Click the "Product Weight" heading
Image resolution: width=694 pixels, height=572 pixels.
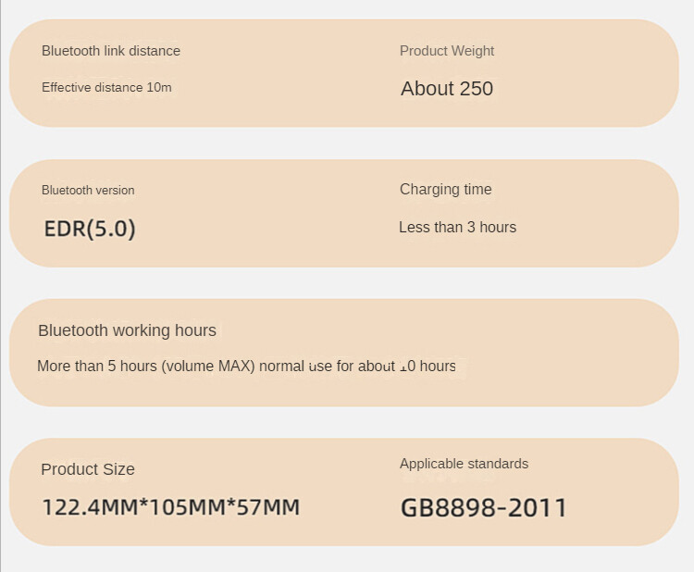tap(447, 51)
